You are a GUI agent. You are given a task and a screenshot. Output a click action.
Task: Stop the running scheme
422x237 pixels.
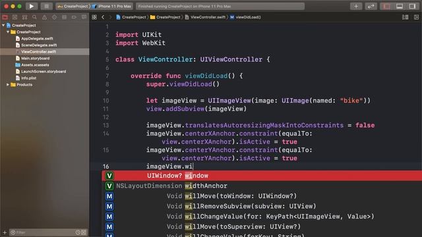point(46,6)
